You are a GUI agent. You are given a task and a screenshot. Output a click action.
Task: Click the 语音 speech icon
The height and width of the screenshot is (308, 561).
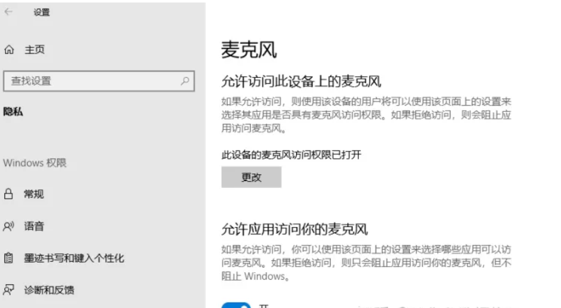pos(9,226)
